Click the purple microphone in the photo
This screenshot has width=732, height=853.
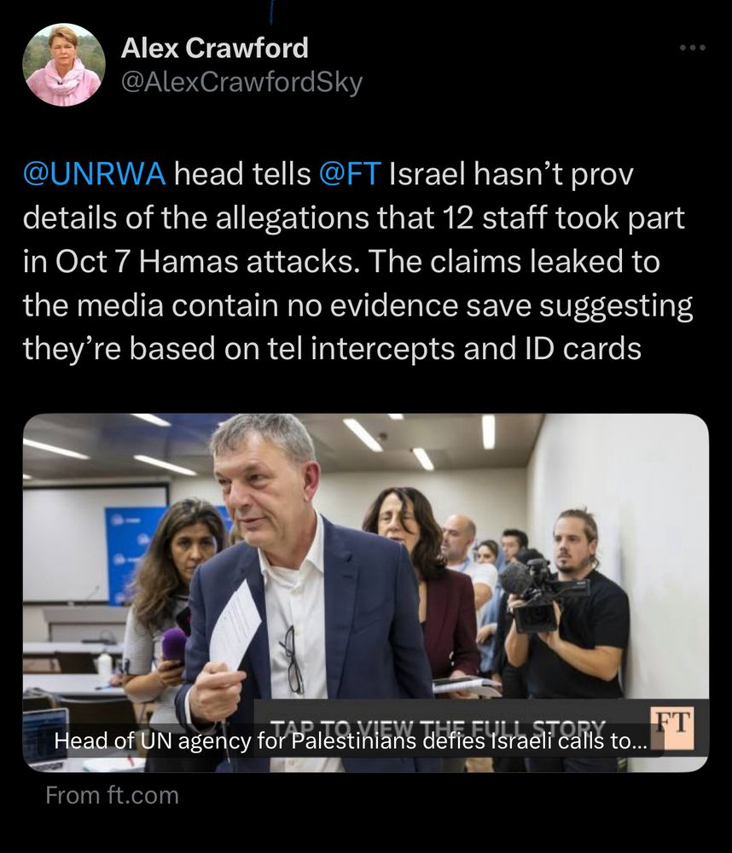click(174, 646)
